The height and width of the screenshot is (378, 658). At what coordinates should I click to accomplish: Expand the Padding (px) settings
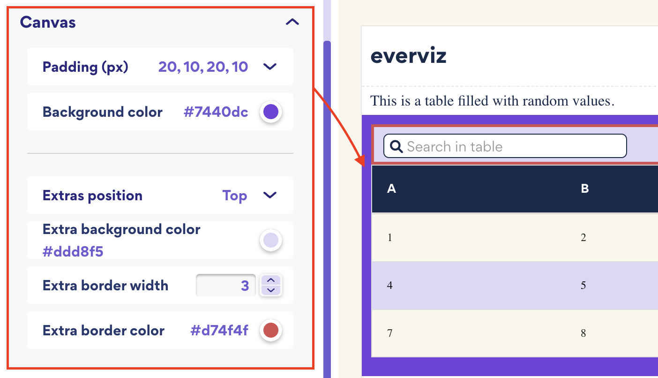(x=270, y=67)
